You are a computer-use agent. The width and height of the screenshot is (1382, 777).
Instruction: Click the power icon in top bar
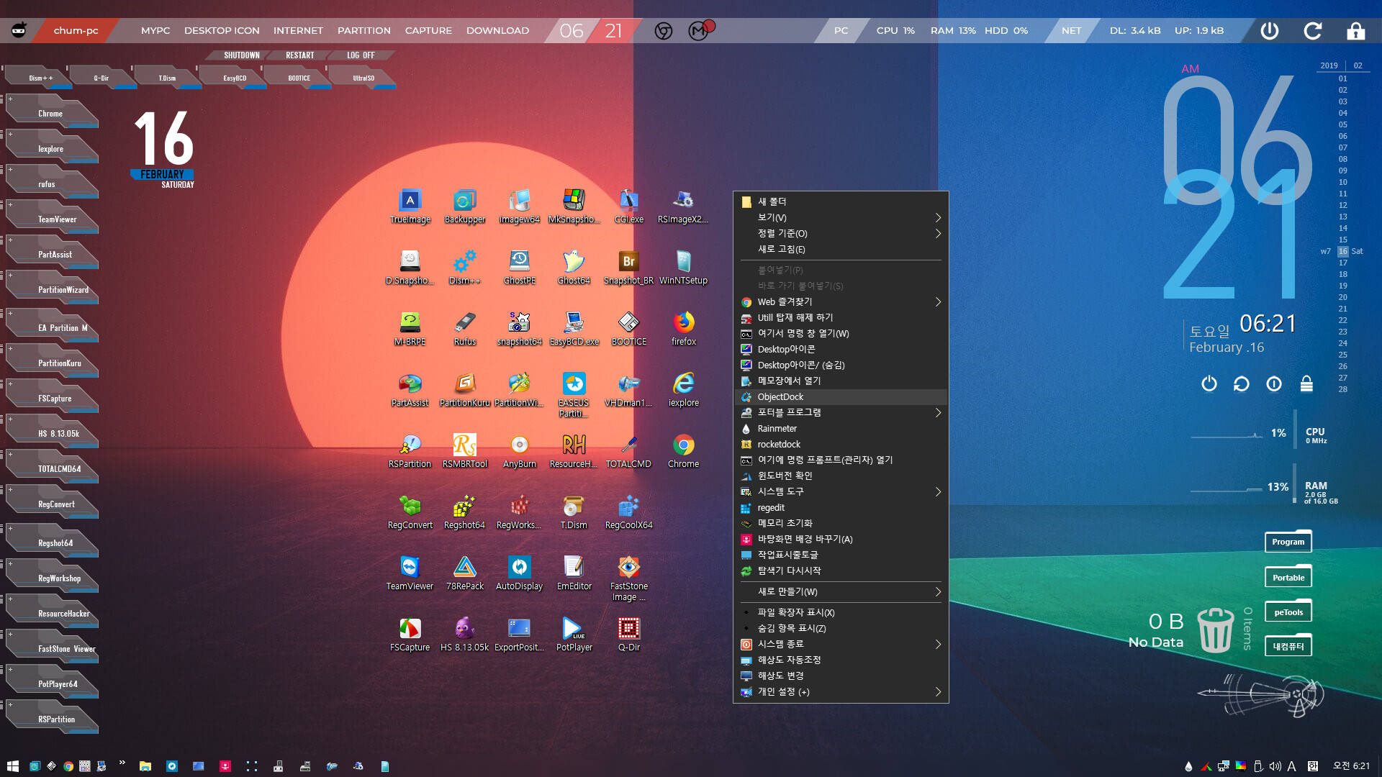[1269, 30]
